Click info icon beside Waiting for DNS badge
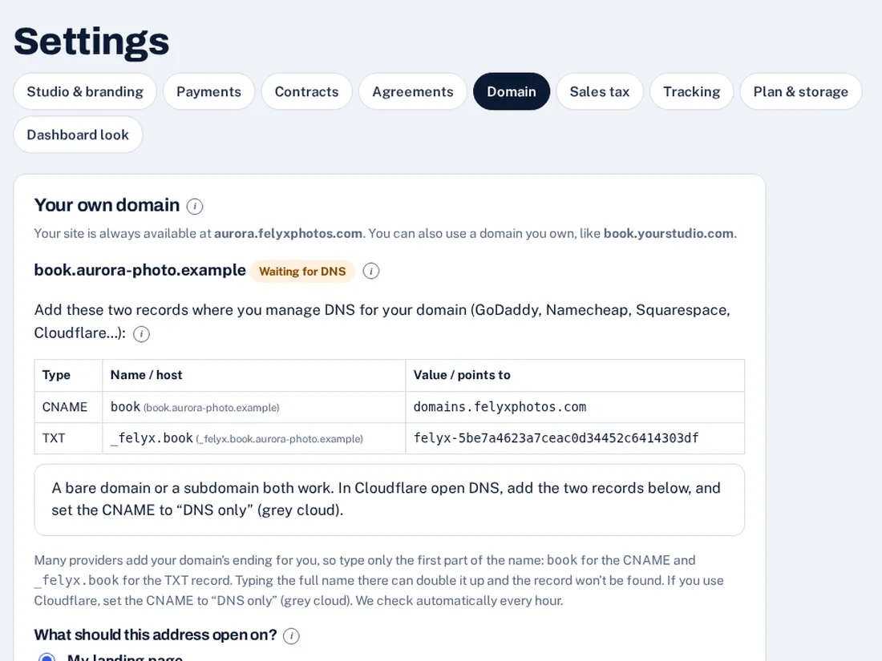 click(x=370, y=271)
